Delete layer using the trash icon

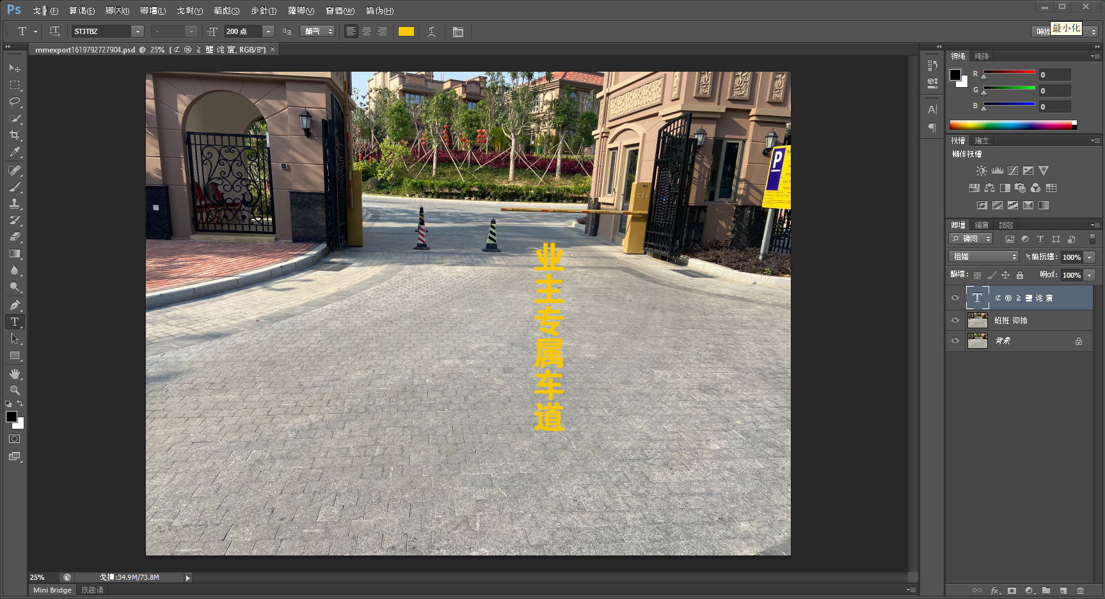(1081, 591)
